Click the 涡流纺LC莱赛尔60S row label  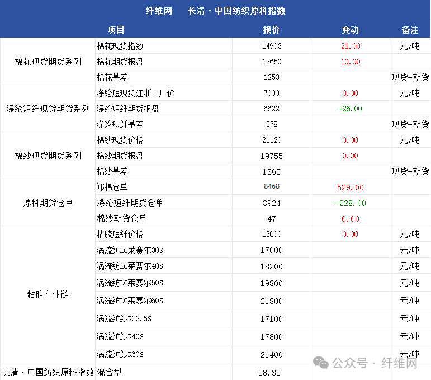(130, 301)
